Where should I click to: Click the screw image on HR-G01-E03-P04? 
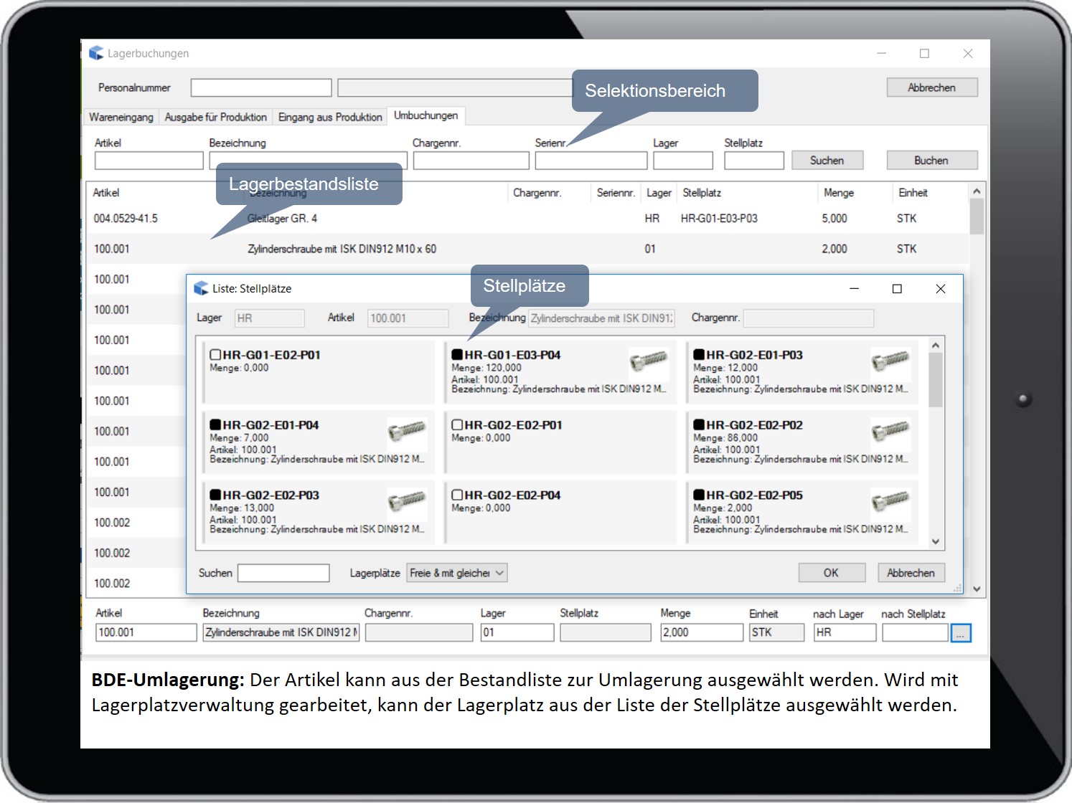pos(649,360)
